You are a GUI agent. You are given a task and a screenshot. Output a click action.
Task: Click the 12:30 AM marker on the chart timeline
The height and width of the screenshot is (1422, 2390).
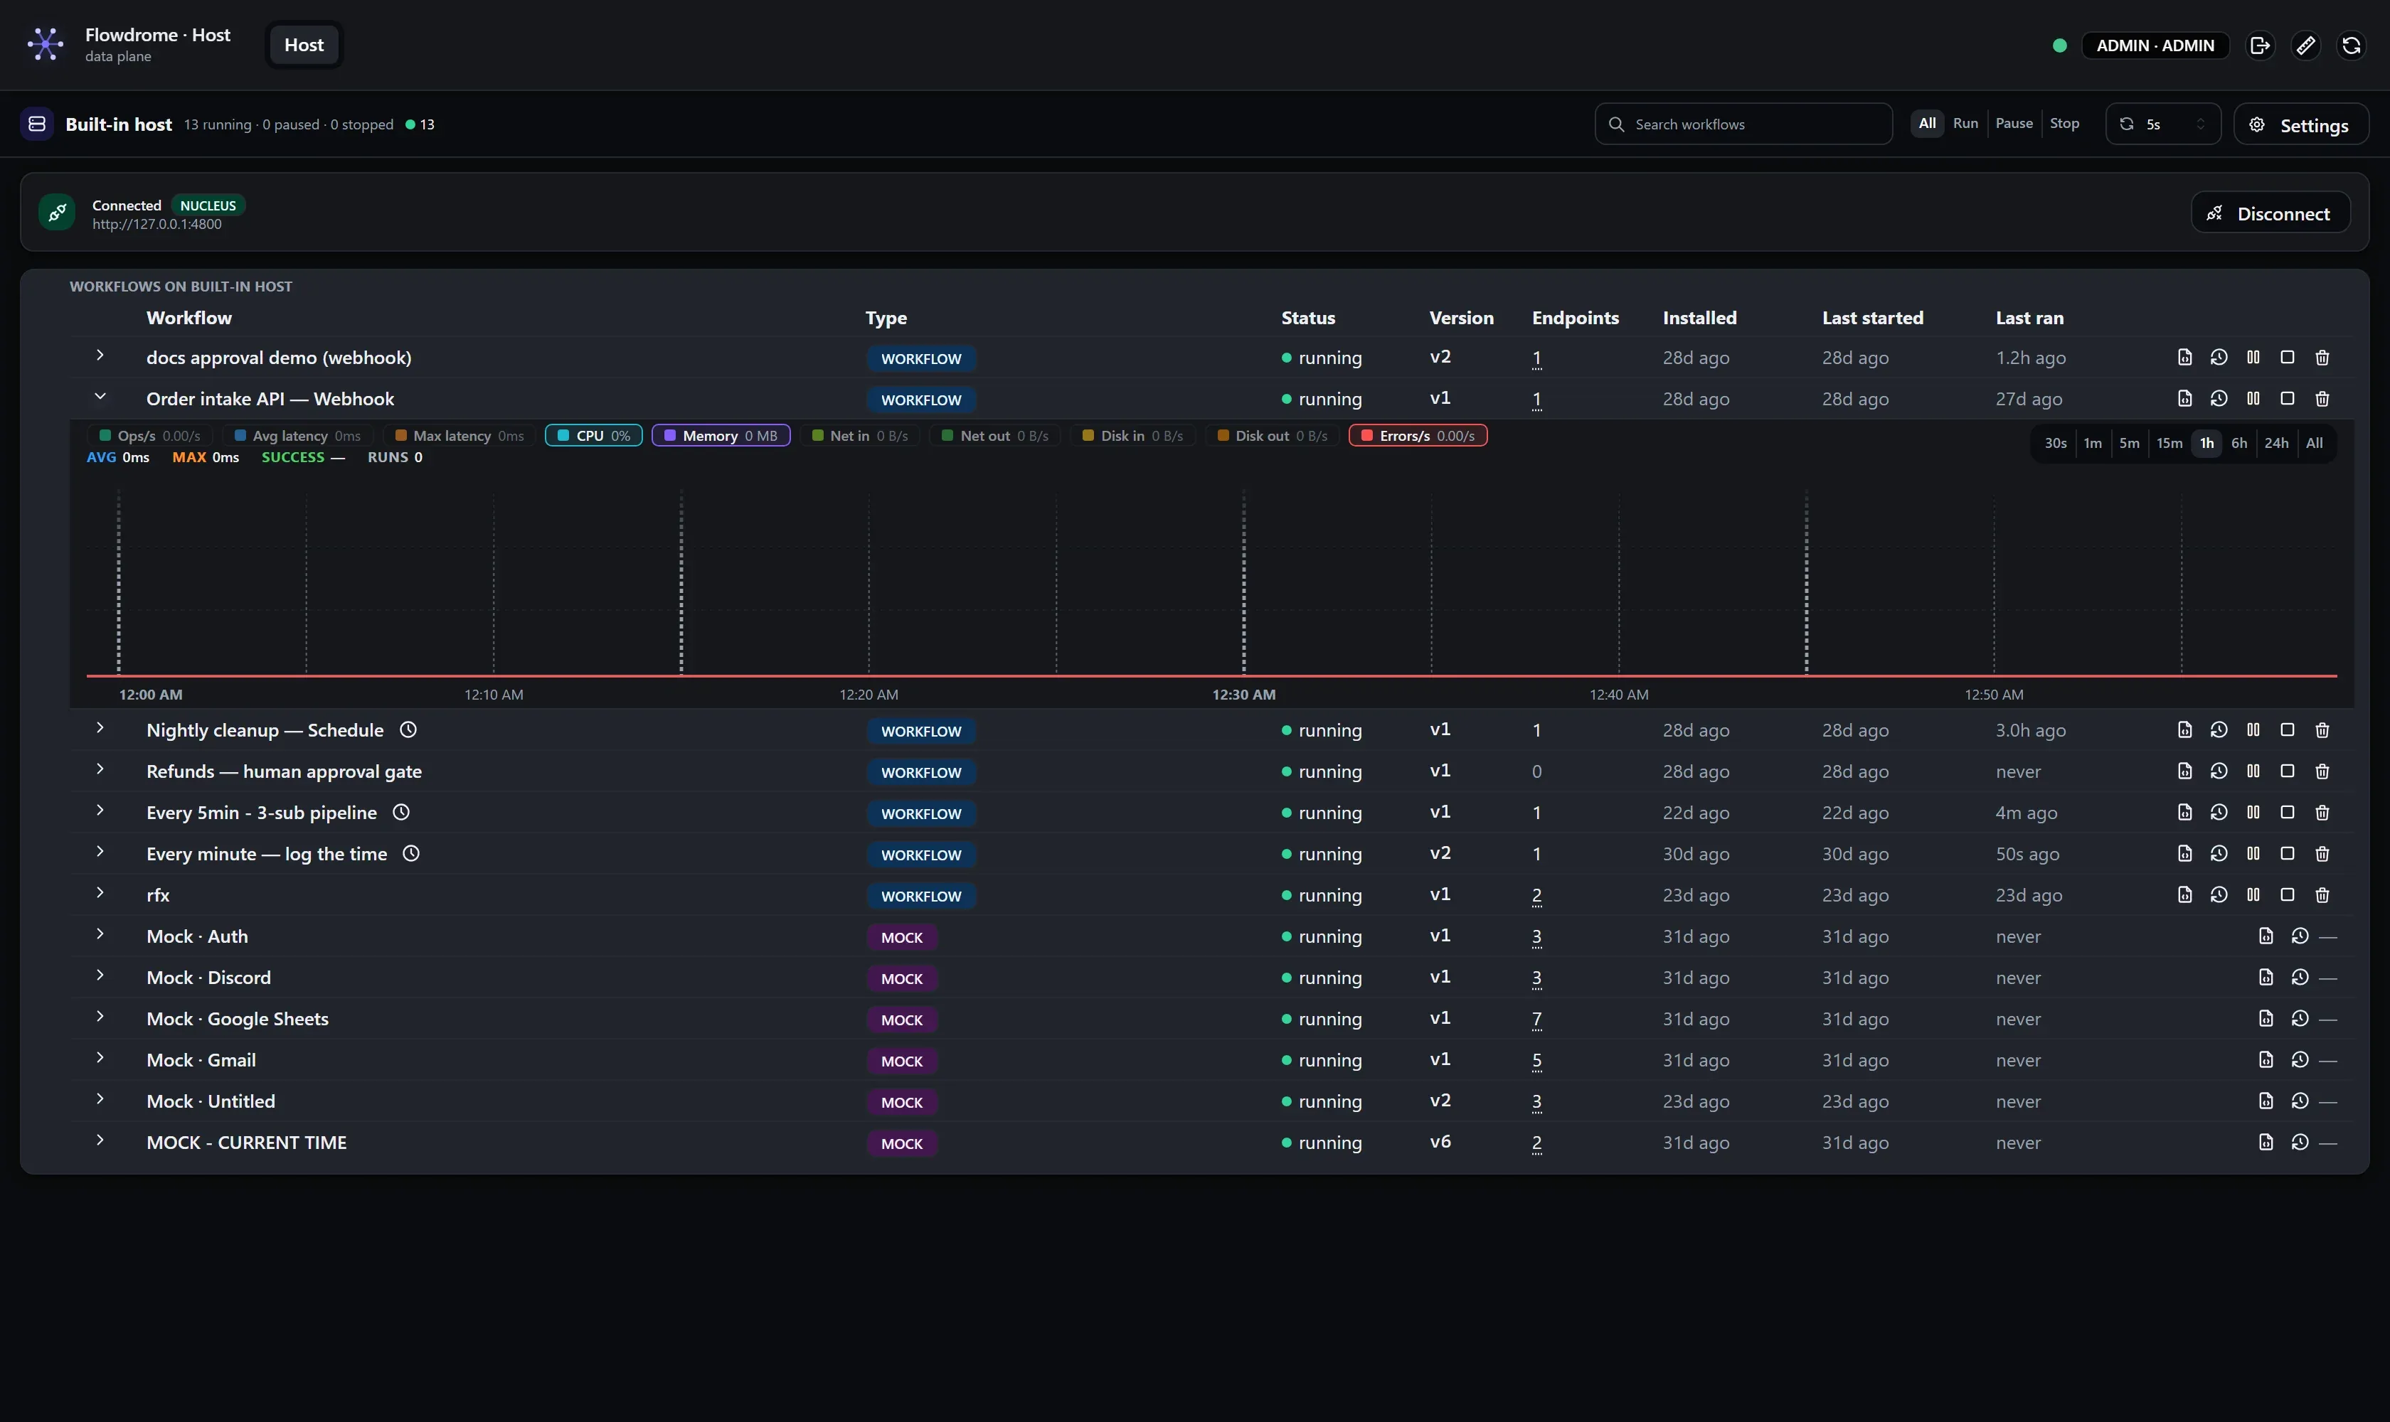[1243, 695]
